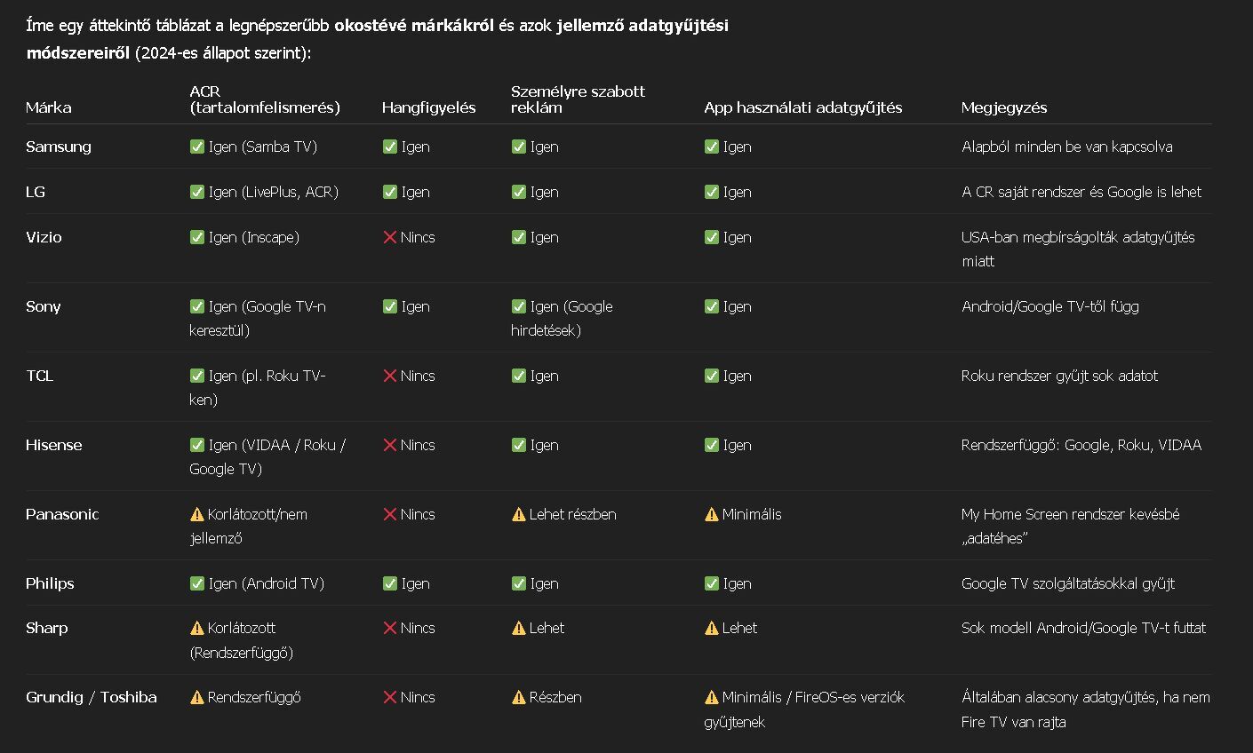
Task: Click the note "Alapból minden be van kapcsolva"
Action: click(1066, 147)
